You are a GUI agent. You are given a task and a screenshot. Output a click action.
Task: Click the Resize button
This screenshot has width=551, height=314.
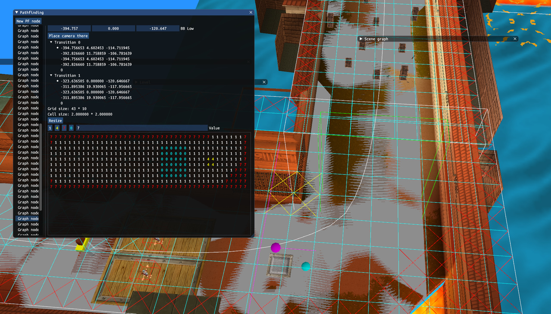tap(55, 121)
